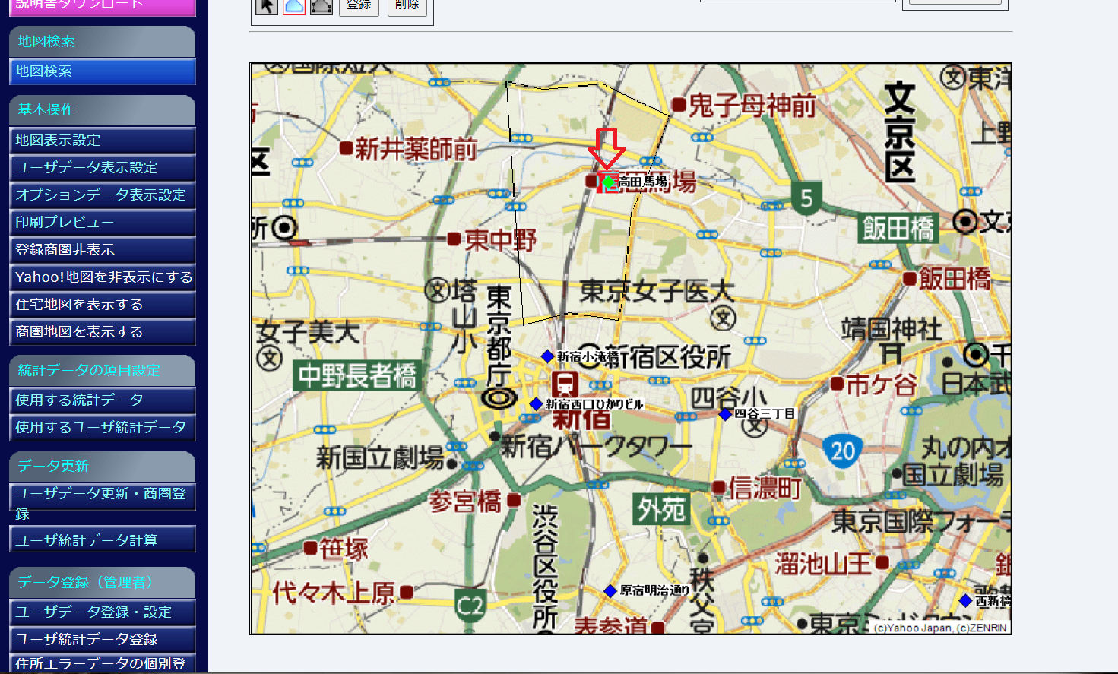Click the 削除 button in the toolbar
This screenshot has width=1118, height=674.
point(407,6)
